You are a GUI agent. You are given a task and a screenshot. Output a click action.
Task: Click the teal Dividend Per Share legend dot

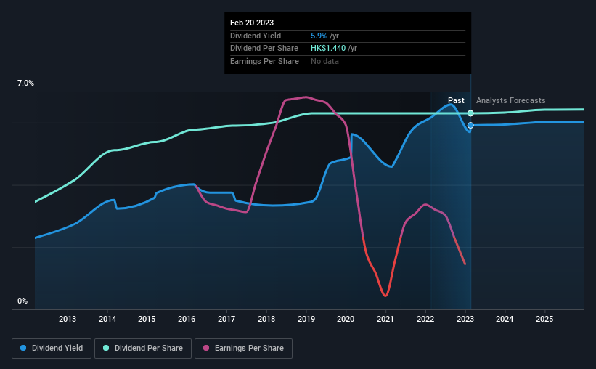coord(106,348)
